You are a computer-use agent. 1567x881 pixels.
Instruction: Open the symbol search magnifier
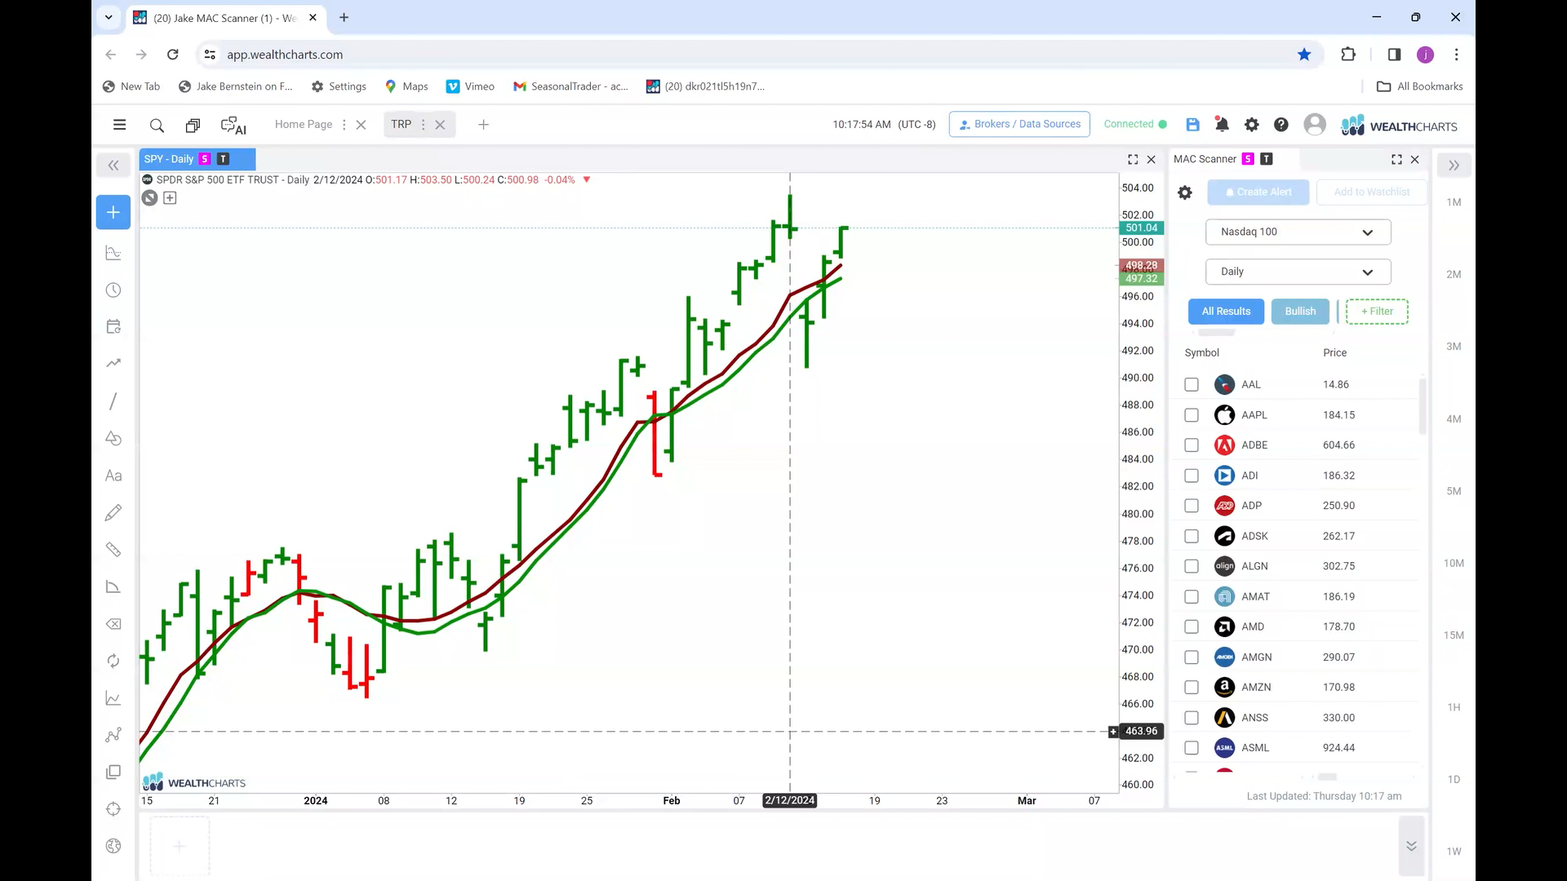tap(157, 125)
